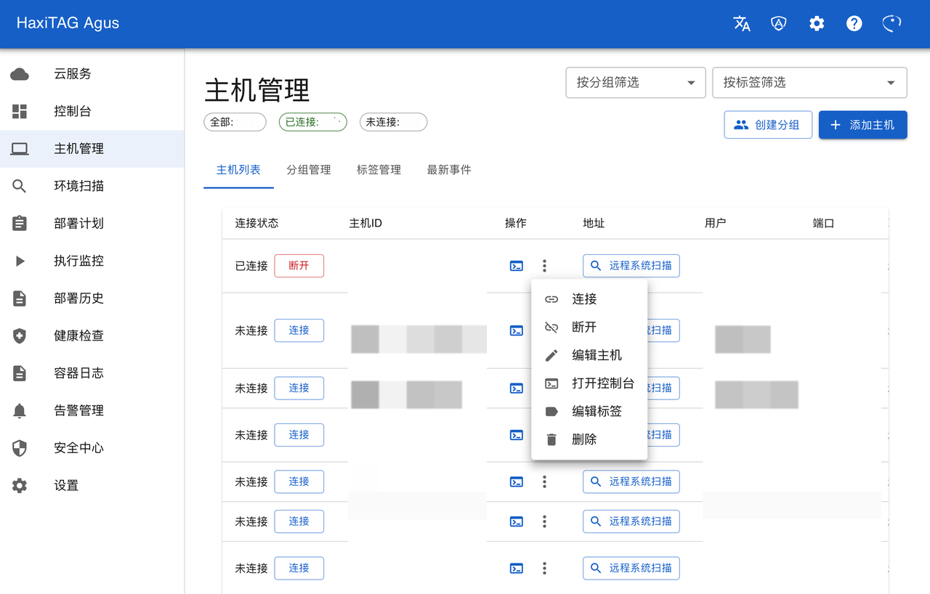This screenshot has width=930, height=594.
Task: Click the security shield icon in top bar
Action: [779, 23]
